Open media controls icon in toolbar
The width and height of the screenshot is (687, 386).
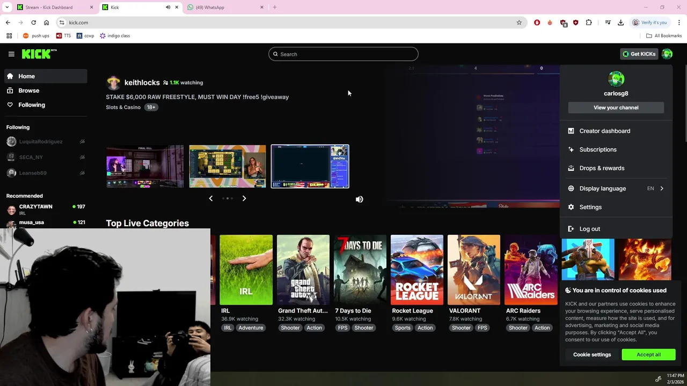click(608, 23)
